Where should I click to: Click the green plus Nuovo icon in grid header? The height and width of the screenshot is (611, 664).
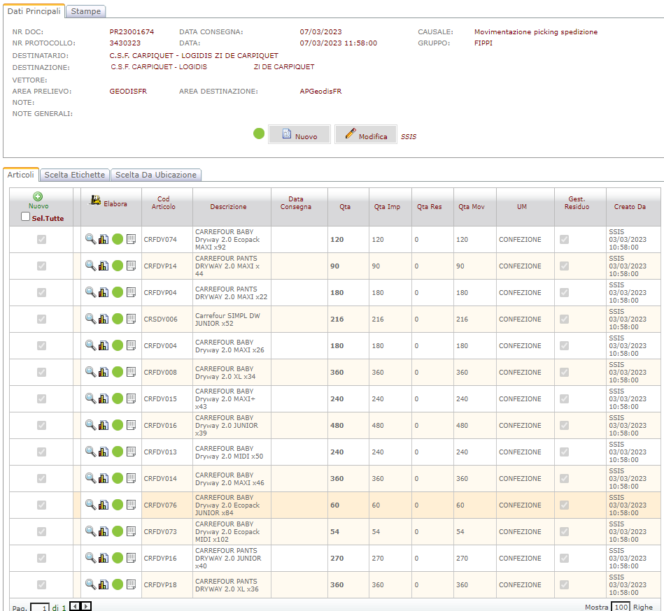[38, 196]
